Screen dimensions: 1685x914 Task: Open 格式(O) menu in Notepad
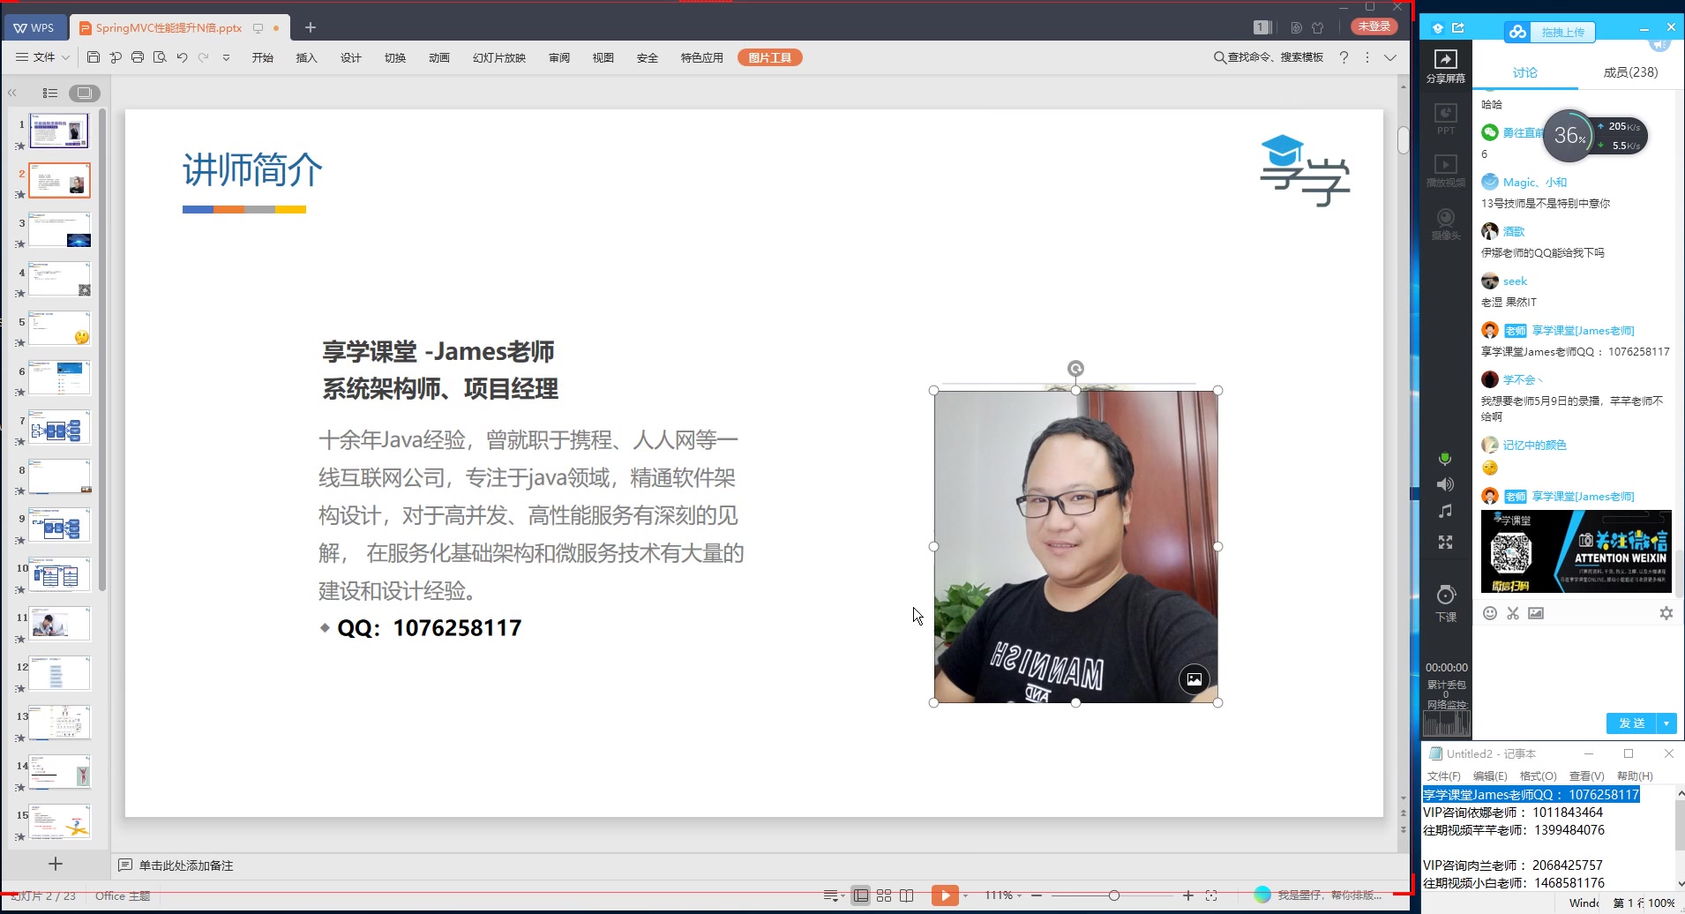[1538, 776]
